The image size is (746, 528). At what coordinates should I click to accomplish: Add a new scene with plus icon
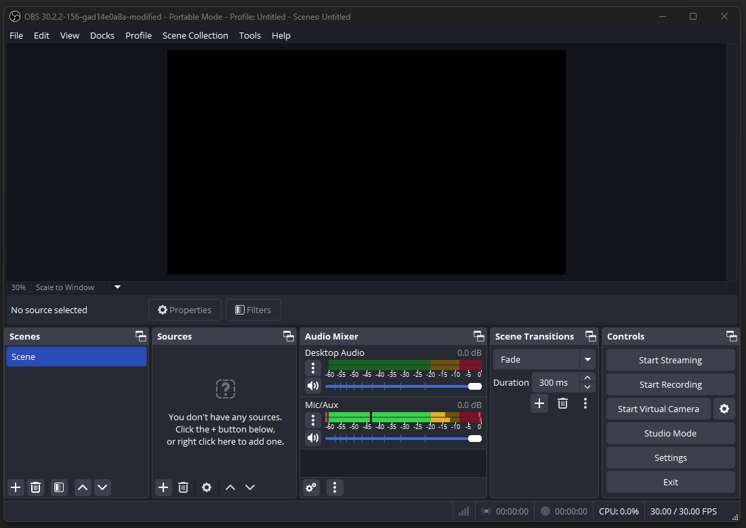[x=16, y=487]
